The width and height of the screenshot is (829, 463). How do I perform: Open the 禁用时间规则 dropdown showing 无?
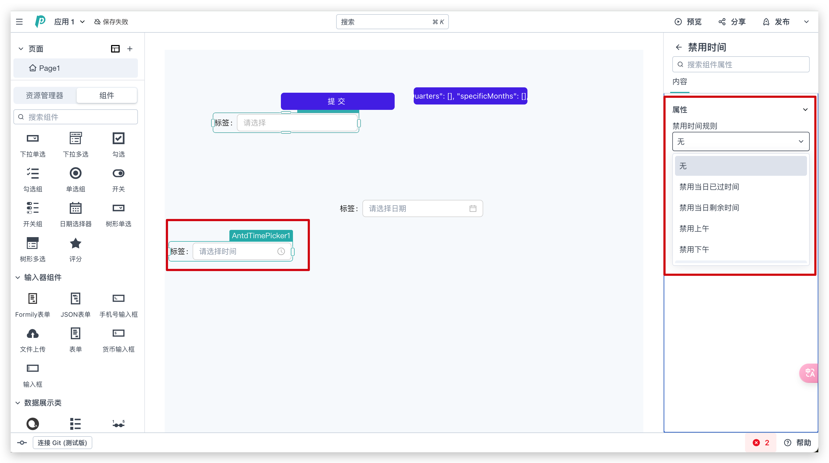740,141
